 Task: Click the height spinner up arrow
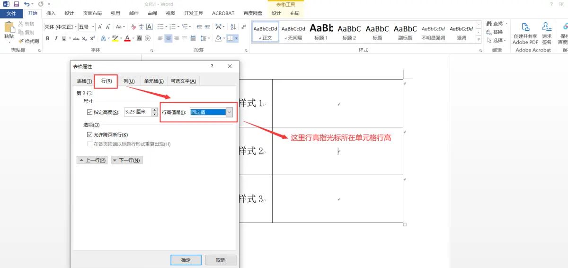click(x=155, y=110)
